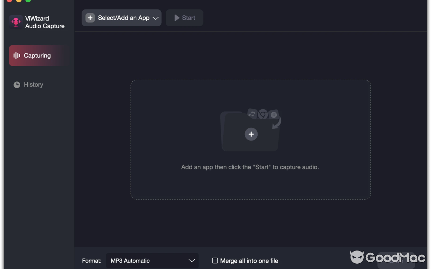Click the plus icon on Select/Add an App
Image resolution: width=431 pixels, height=269 pixels.
90,18
